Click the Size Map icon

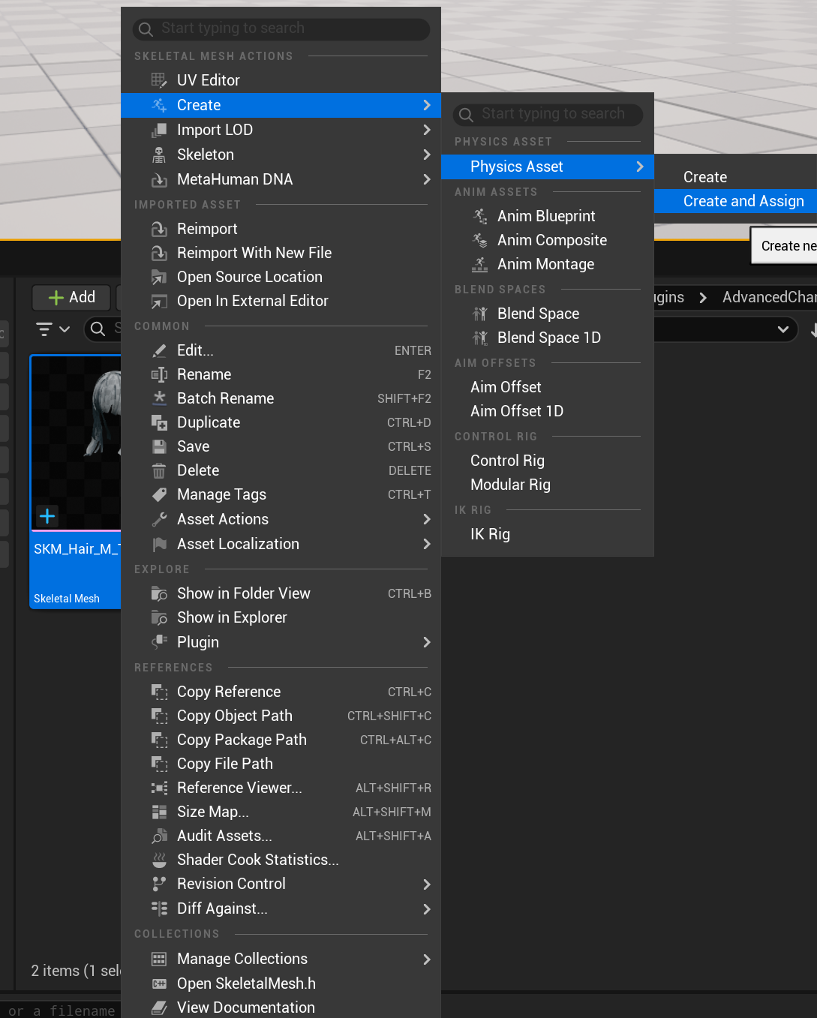[159, 812]
